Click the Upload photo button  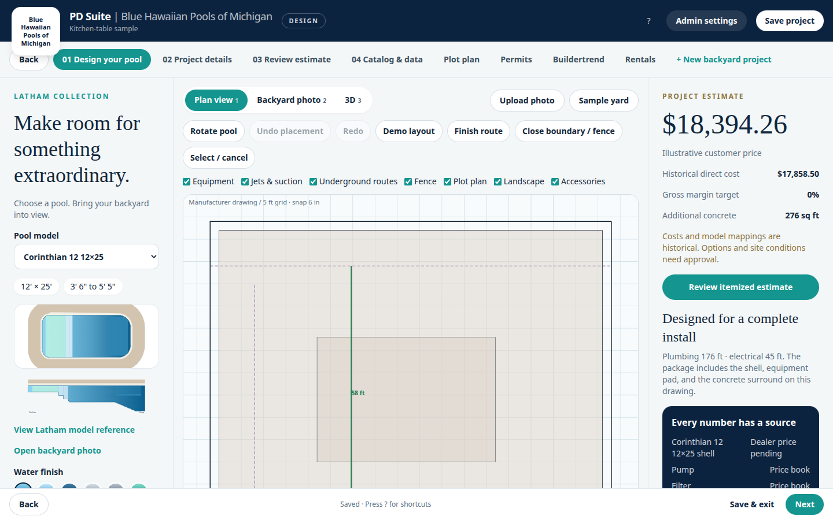coord(527,101)
